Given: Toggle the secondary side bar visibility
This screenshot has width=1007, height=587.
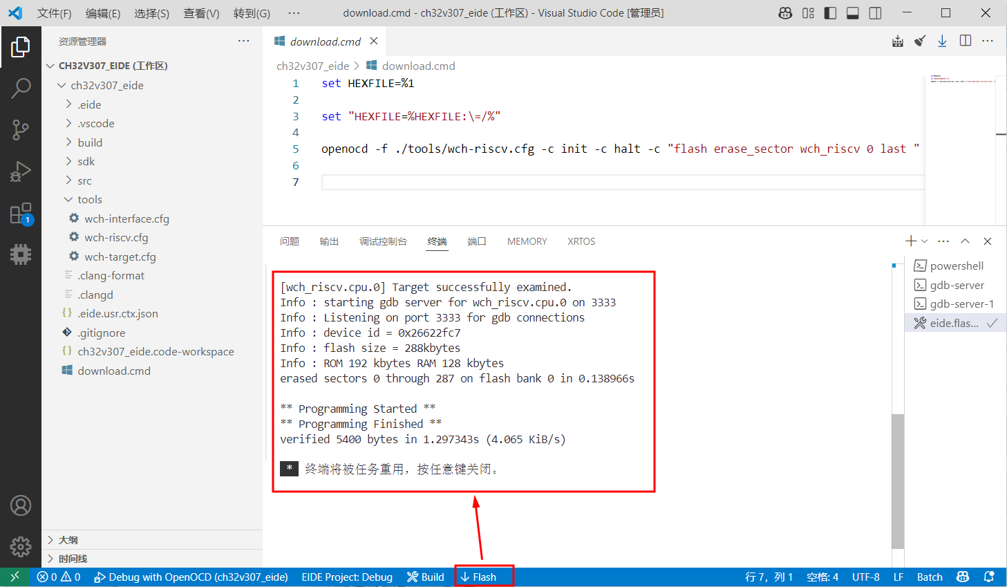Looking at the screenshot, I should [875, 13].
